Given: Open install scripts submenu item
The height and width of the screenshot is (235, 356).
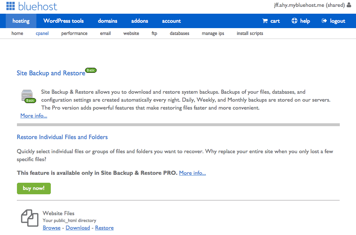Looking at the screenshot, I should click(250, 34).
